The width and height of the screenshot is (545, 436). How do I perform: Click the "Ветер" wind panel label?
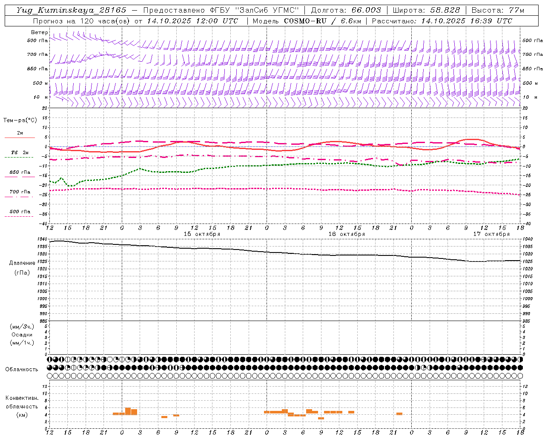40,32
